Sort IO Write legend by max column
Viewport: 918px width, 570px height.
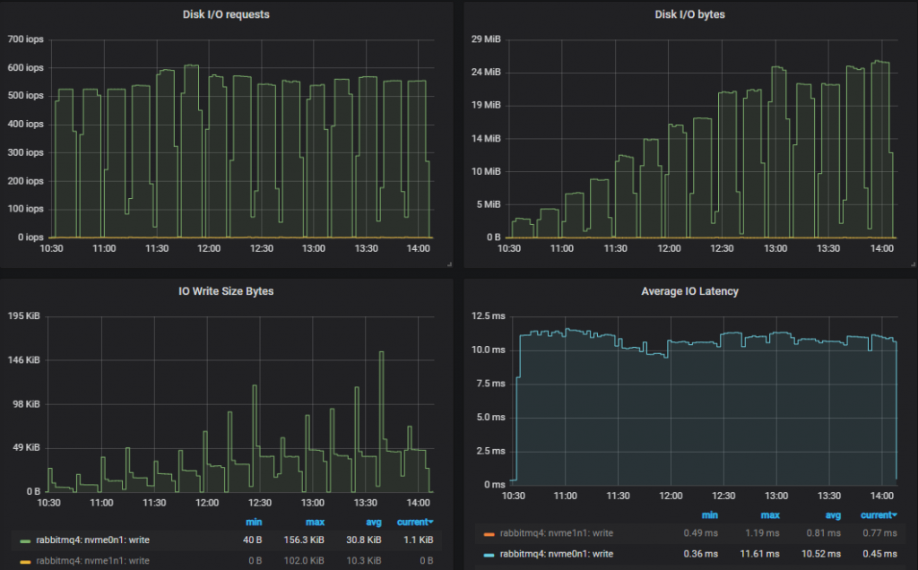(316, 522)
